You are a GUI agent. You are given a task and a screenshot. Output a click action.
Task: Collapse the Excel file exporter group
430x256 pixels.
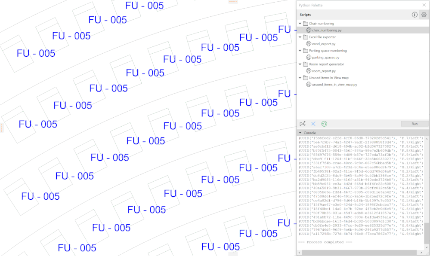pyautogui.click(x=299, y=37)
